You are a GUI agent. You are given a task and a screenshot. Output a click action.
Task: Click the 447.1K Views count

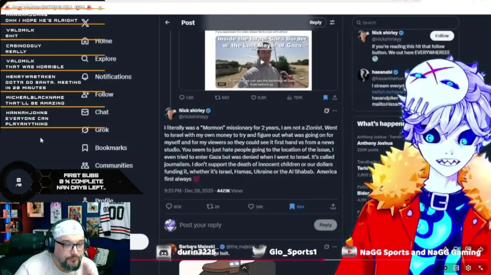click(229, 191)
